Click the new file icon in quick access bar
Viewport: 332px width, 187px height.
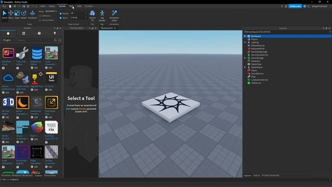pyautogui.click(x=10, y=6)
